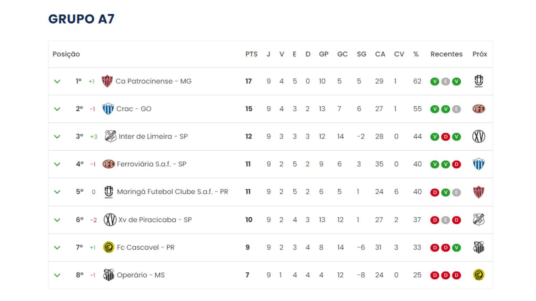Viewport: 536px width, 301px height.
Task: Click the gray E badge in Xv de Piracicaba row
Action: coord(446,220)
